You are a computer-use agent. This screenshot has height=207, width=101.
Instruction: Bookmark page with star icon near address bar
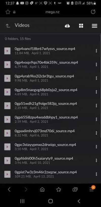tap(8, 12)
